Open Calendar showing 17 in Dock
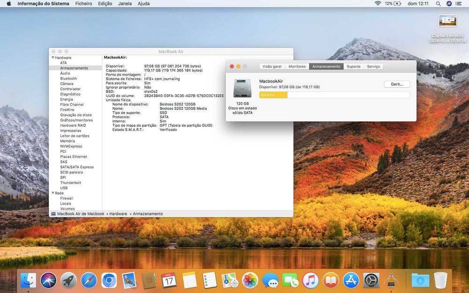Screen dimensions: 469x293 click(x=169, y=281)
